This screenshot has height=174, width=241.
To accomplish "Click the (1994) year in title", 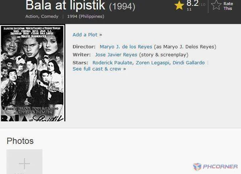I will point(122,7).
